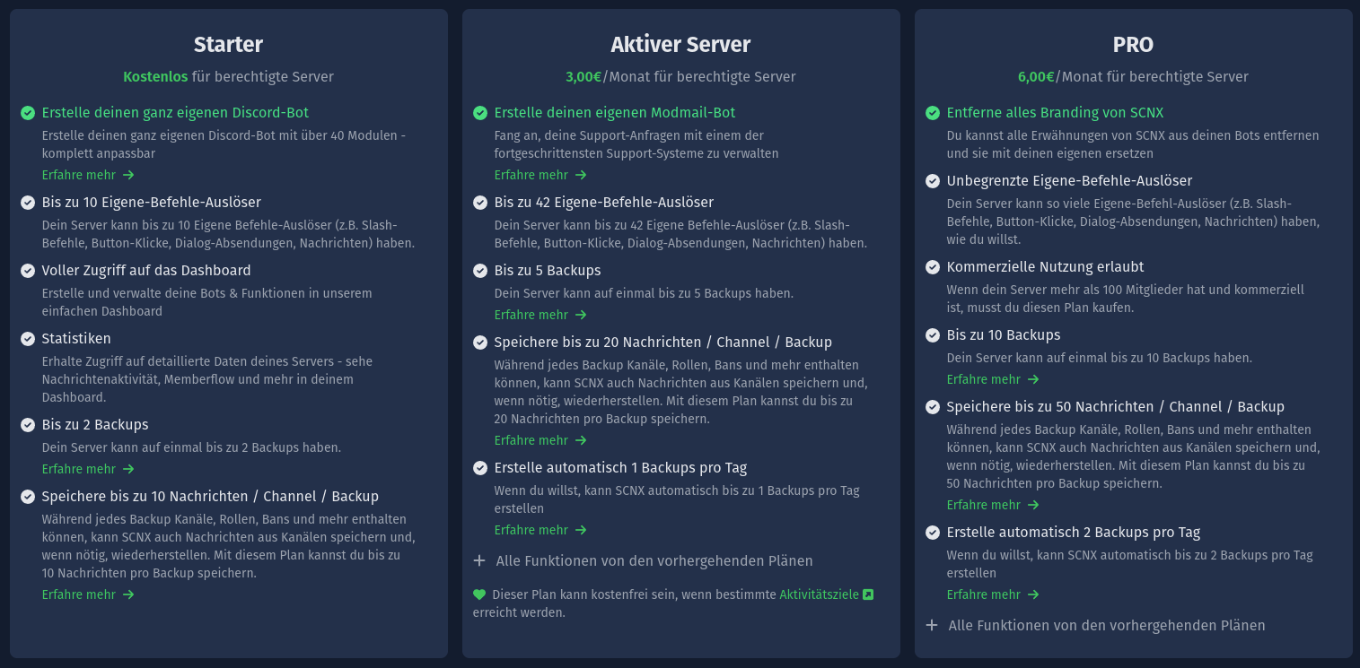Click checkmark icon beside 'Unbegrenzte Eigene-Befehle-Auslöser'
Viewport: 1360px width, 668px height.
pos(933,181)
